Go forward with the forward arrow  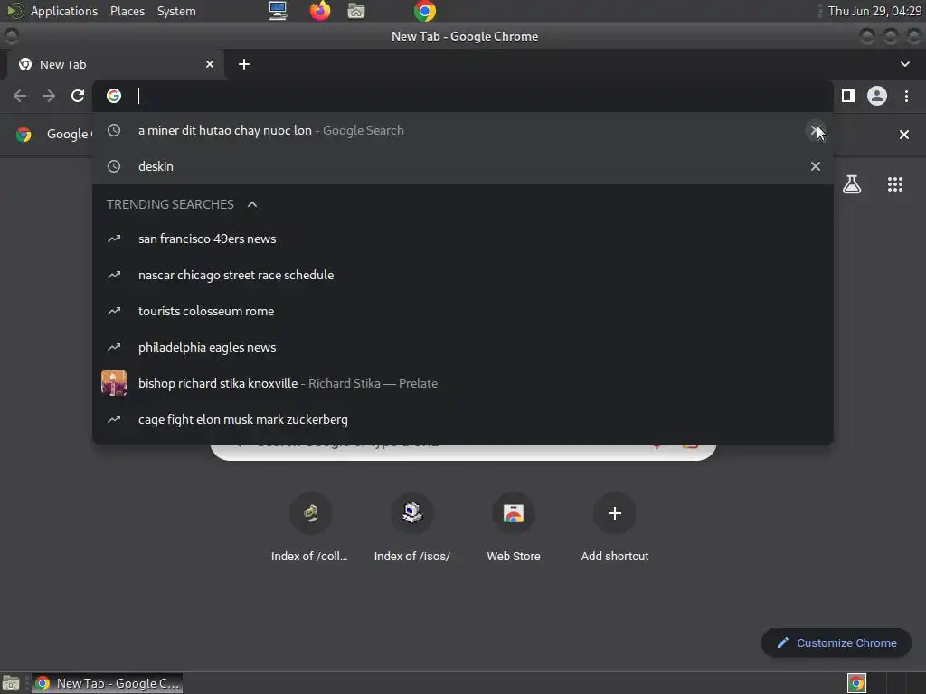(49, 96)
